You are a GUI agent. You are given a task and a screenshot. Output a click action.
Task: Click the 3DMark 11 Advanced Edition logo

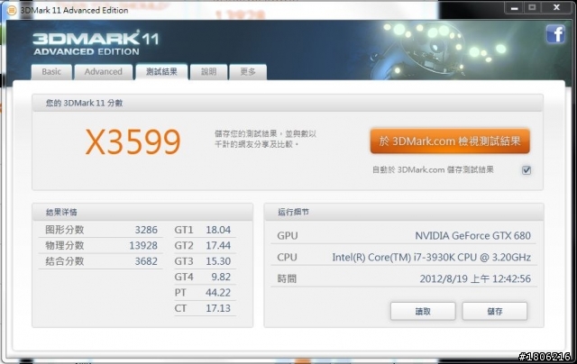(x=96, y=43)
